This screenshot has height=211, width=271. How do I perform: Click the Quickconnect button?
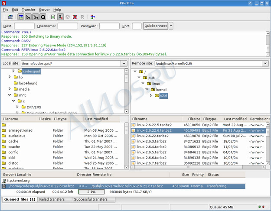(x=156, y=26)
